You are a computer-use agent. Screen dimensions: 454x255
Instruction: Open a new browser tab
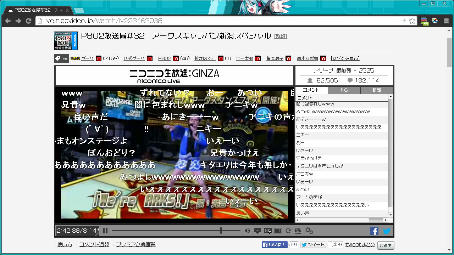pyautogui.click(x=79, y=10)
